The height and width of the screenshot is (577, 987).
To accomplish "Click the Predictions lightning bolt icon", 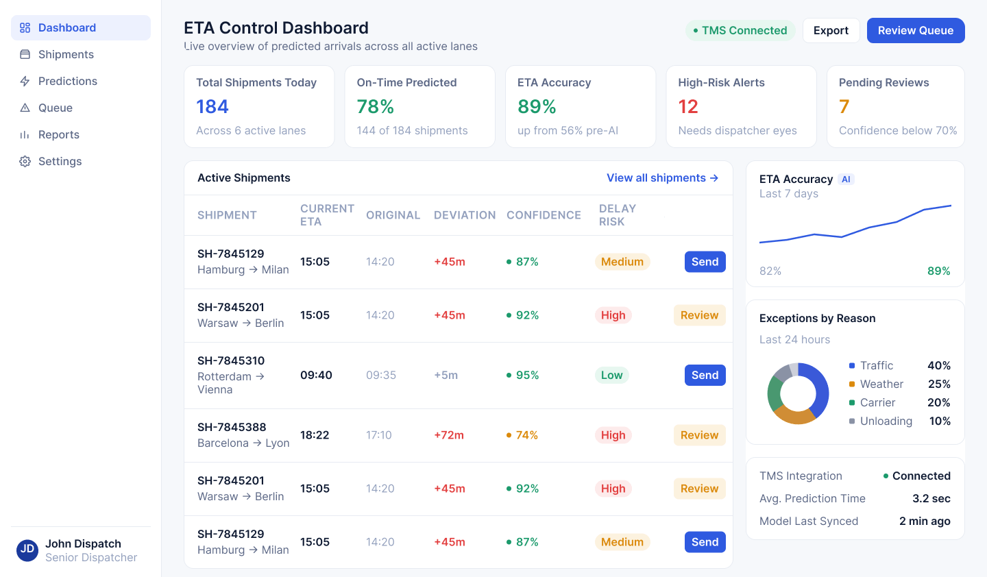I will pos(25,81).
